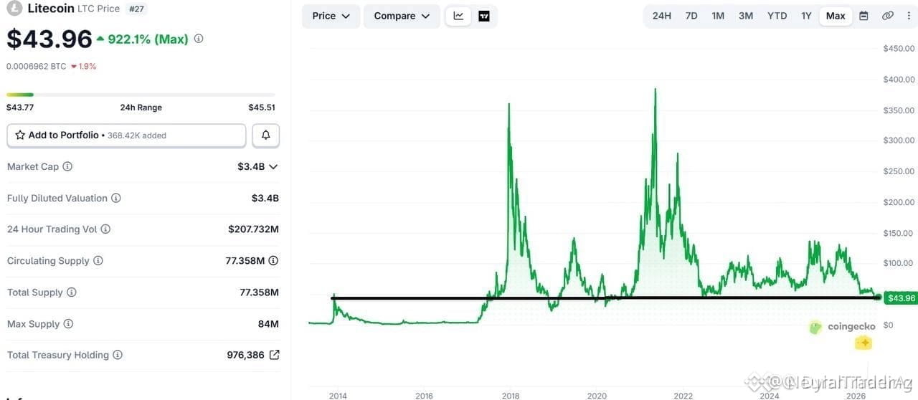
Task: Click the #27 rank badge
Action: pos(135,9)
